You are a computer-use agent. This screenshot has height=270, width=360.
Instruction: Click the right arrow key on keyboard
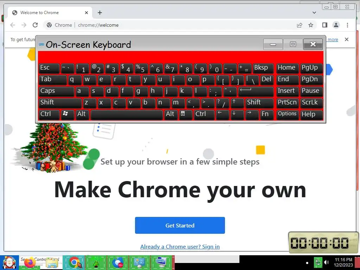pyautogui.click(x=252, y=115)
